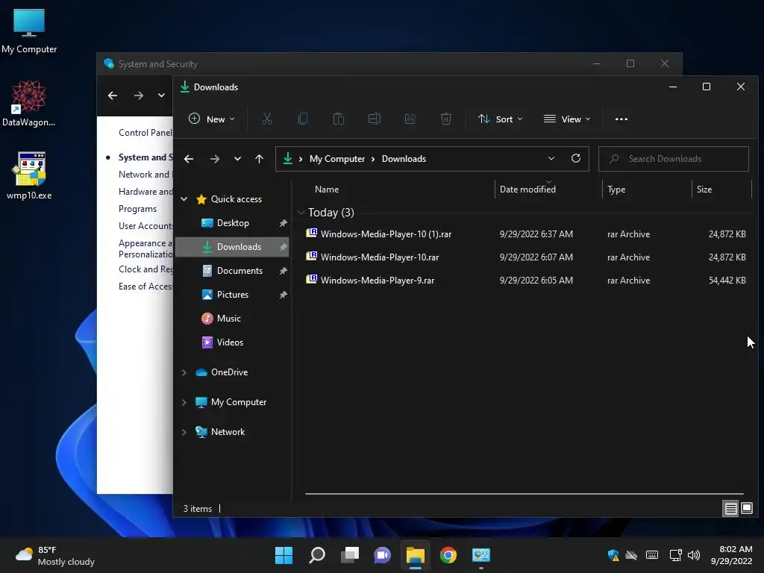Open weather widget showing 85°F

coord(54,555)
